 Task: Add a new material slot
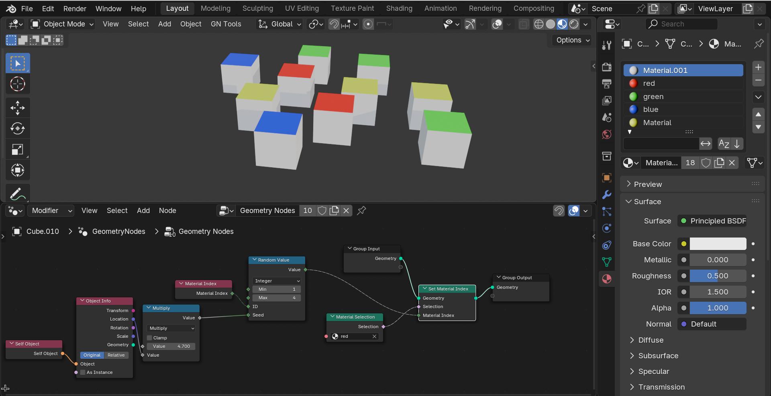(758, 67)
